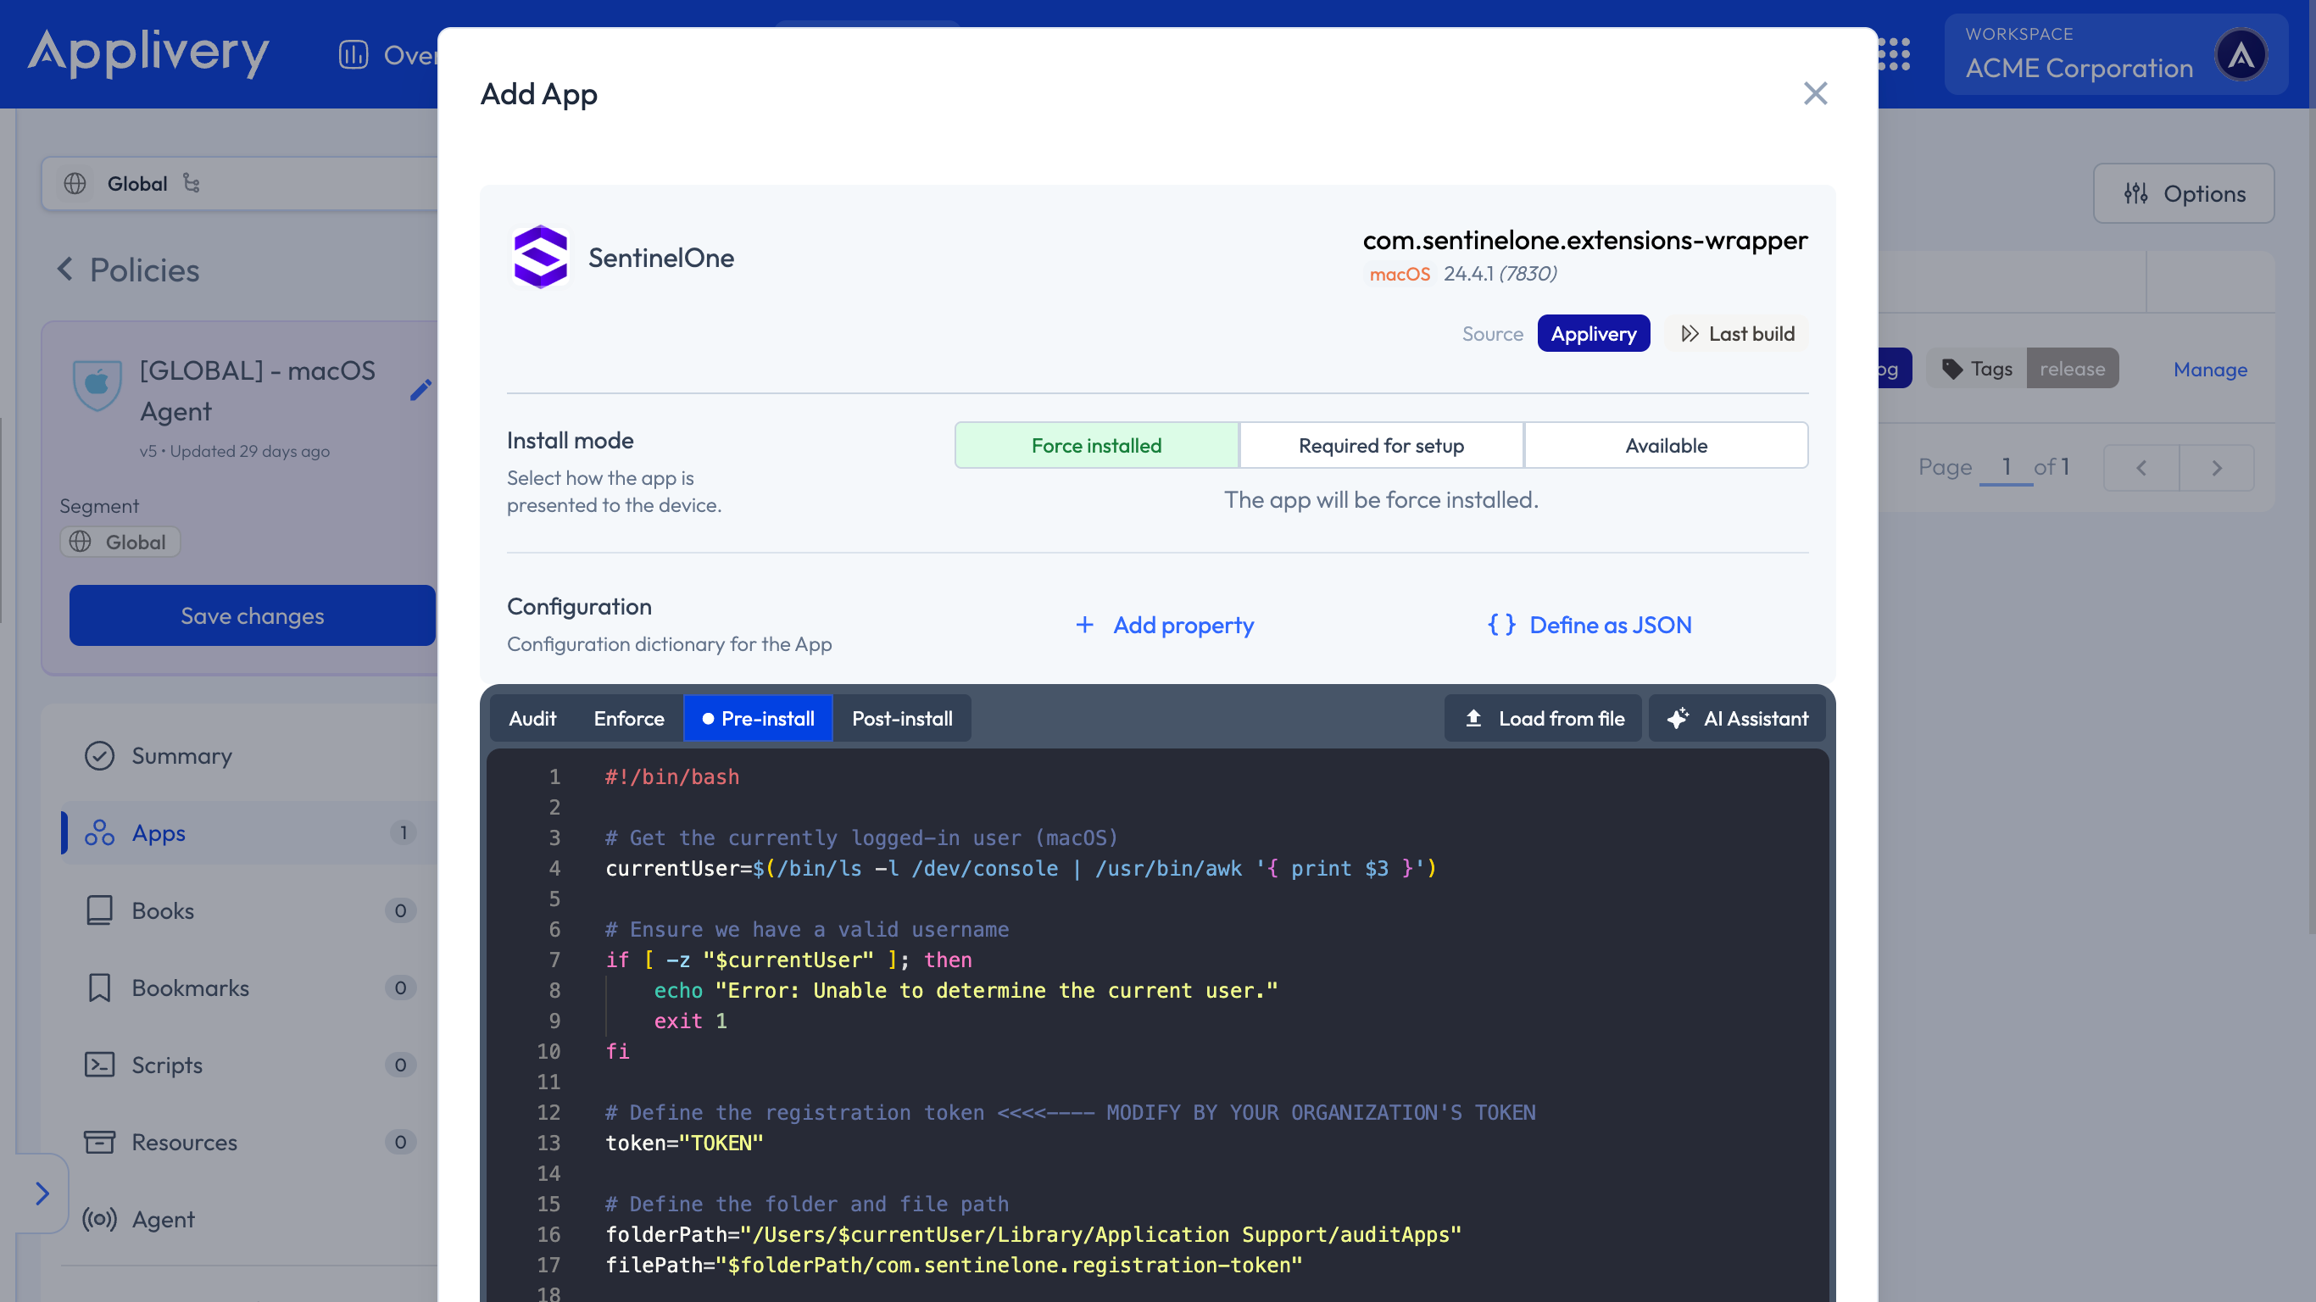This screenshot has height=1302, width=2316.
Task: Click the Agent broadcast icon
Action: pos(99,1219)
